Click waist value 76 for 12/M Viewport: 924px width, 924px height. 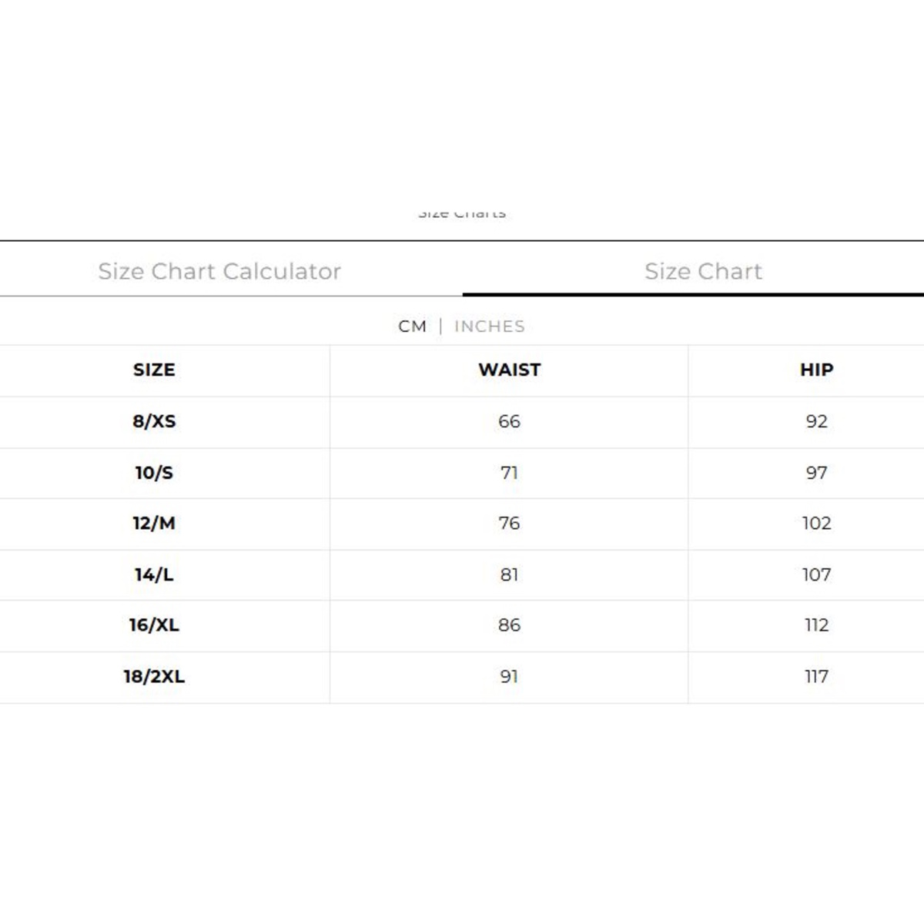coord(509,524)
